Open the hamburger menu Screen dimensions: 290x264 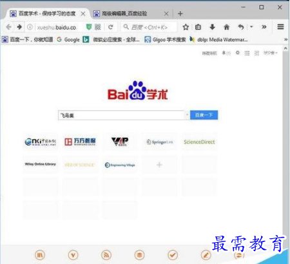280,27
